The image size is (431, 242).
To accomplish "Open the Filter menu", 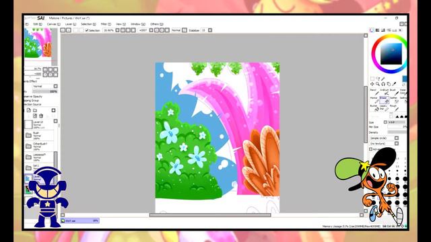I will pos(106,24).
